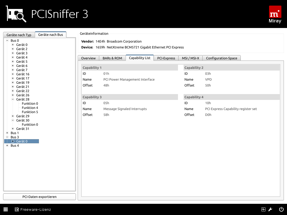
Task: Click the Capability 3 header
Action: click(x=130, y=97)
